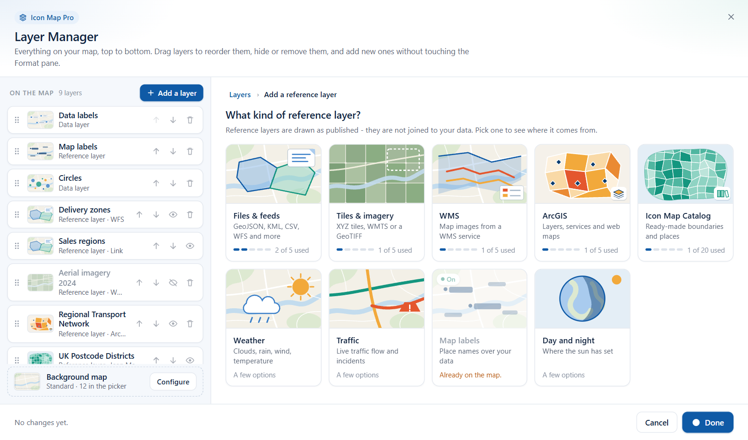748x440 pixels.
Task: Cancel the Layer Manager dialog
Action: [x=656, y=422]
